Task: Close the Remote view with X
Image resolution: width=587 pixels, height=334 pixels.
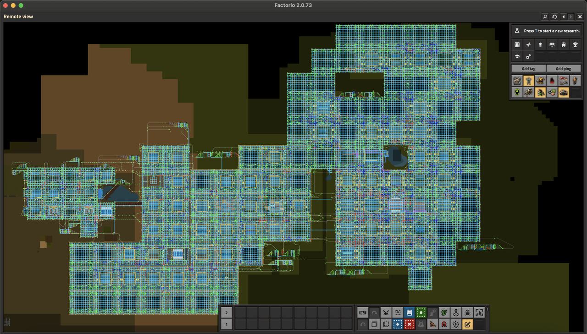Action: pos(580,16)
